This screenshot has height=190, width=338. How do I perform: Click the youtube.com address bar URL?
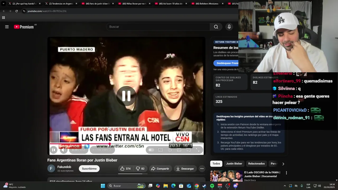click(47, 11)
